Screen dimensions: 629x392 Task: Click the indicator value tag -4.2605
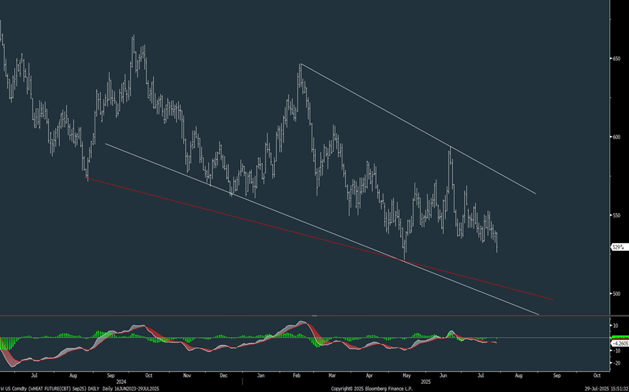[616, 342]
